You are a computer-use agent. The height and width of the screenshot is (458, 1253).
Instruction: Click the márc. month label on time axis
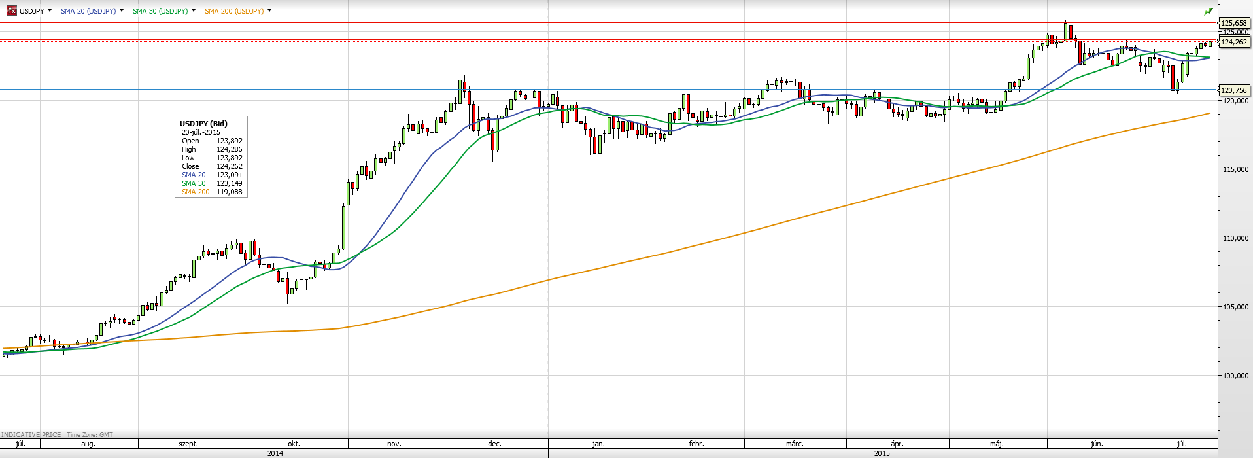(x=795, y=444)
